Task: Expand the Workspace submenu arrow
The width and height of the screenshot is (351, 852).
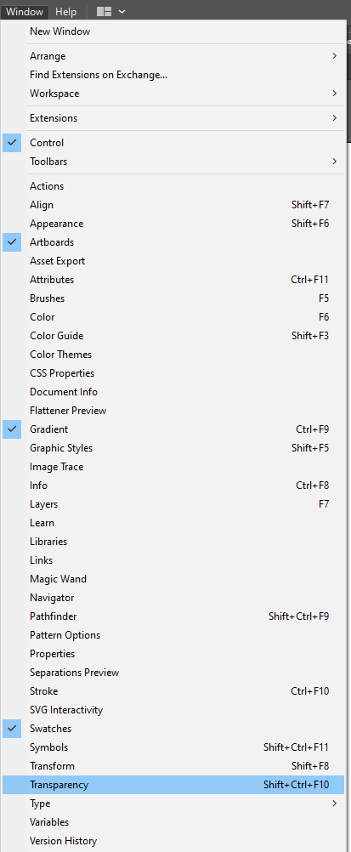Action: (334, 94)
